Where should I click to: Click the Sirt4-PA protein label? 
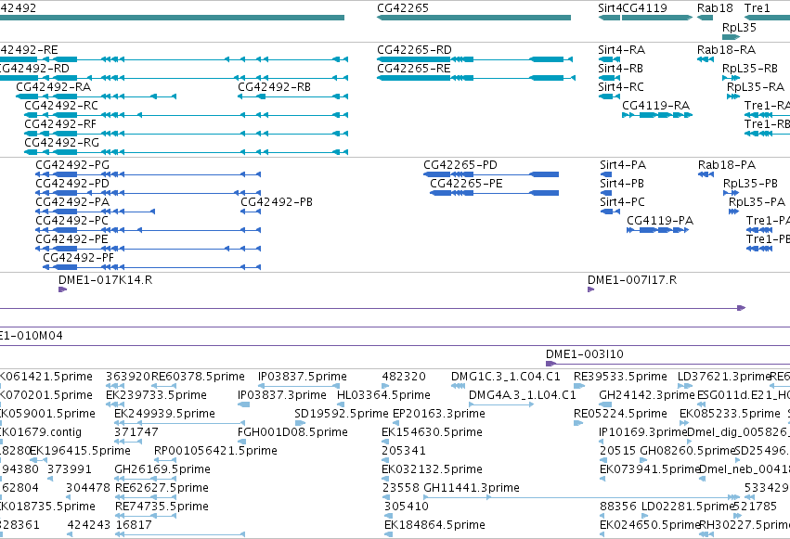623,165
